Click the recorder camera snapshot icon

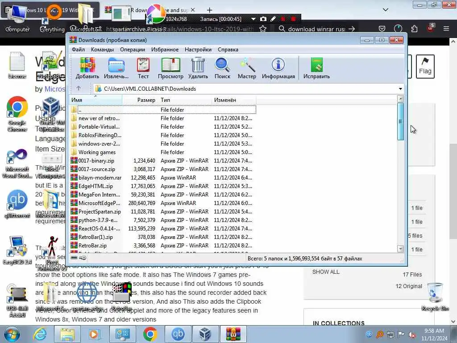(x=263, y=19)
